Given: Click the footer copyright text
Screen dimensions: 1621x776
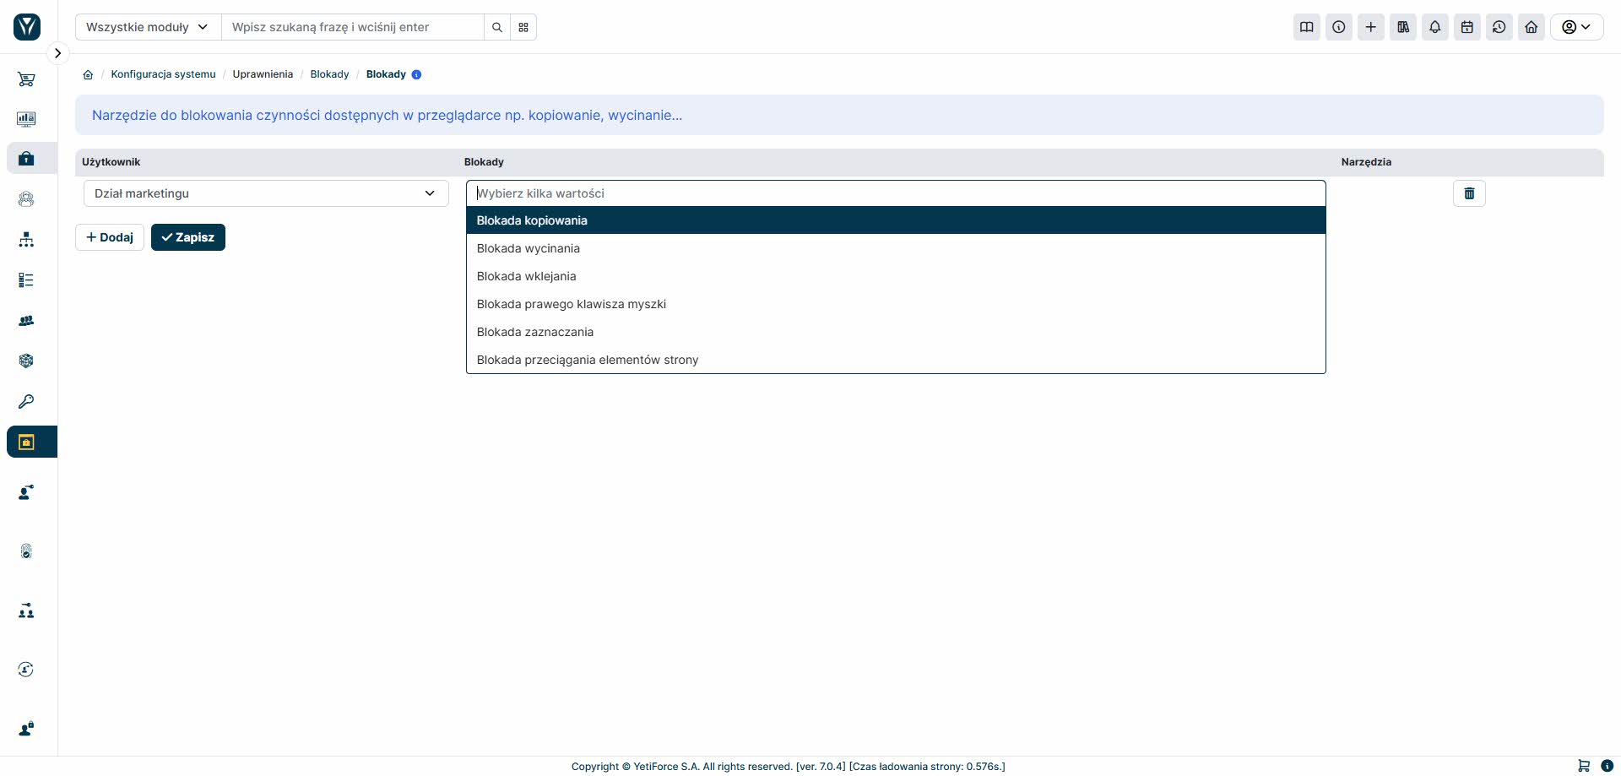Looking at the screenshot, I should 788,767.
